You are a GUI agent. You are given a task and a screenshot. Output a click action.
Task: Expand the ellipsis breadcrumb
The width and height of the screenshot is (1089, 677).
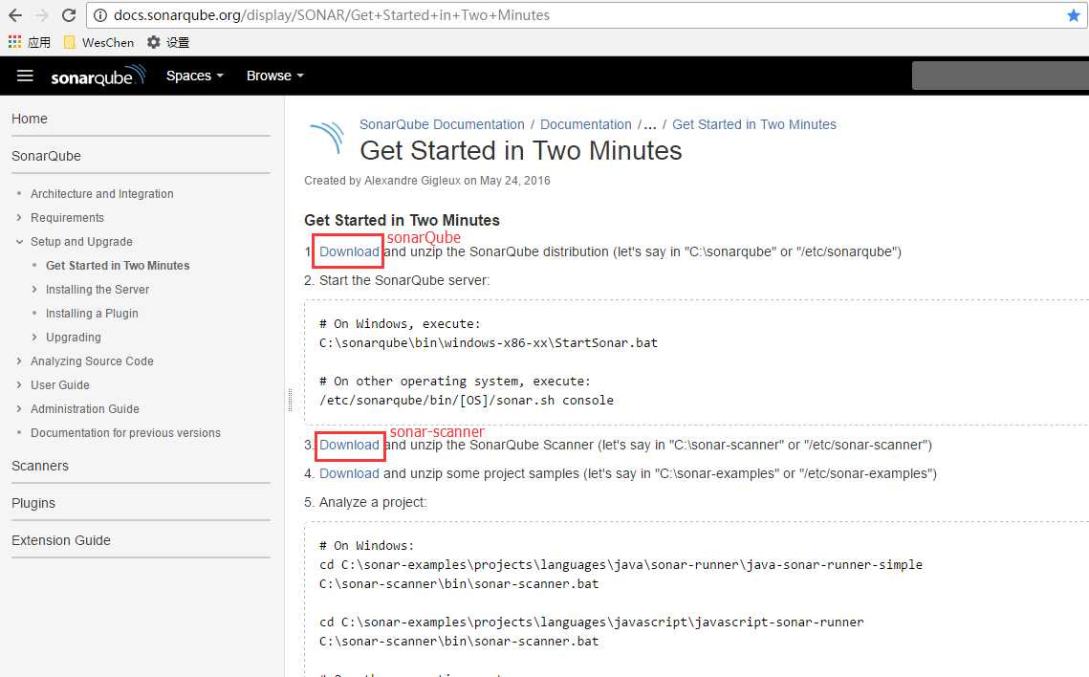tap(649, 124)
